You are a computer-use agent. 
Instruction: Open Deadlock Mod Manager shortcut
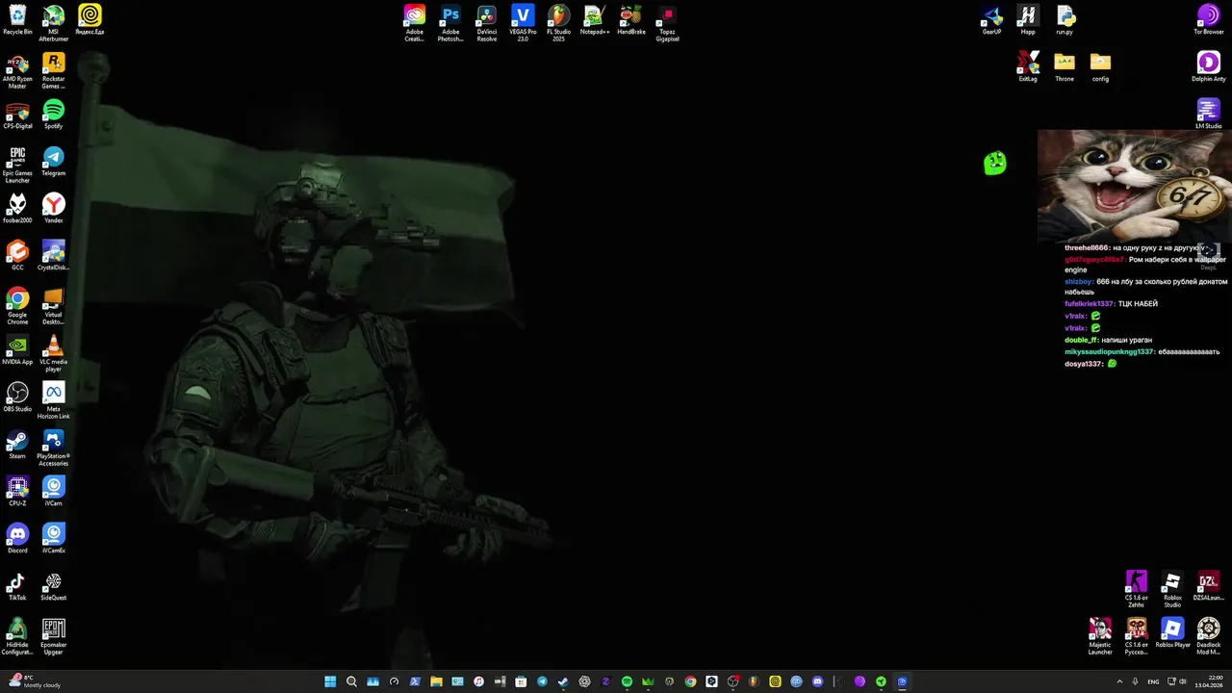[1209, 636]
